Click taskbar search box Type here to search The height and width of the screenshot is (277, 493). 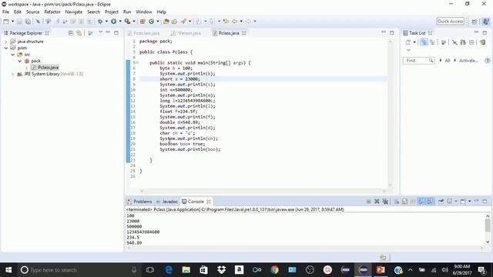tap(79, 270)
